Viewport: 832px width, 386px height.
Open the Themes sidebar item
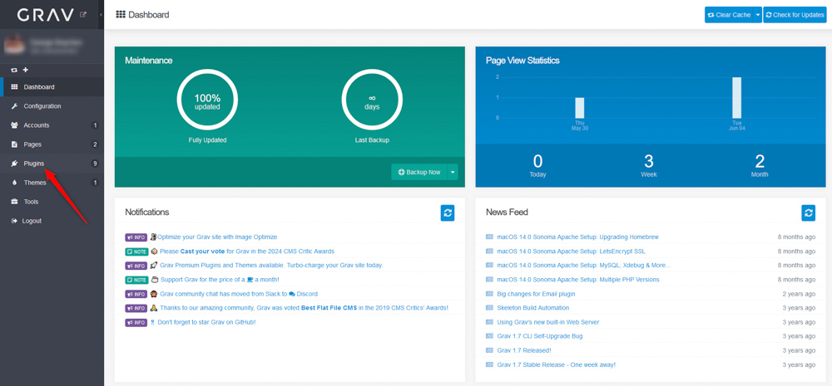pyautogui.click(x=52, y=183)
